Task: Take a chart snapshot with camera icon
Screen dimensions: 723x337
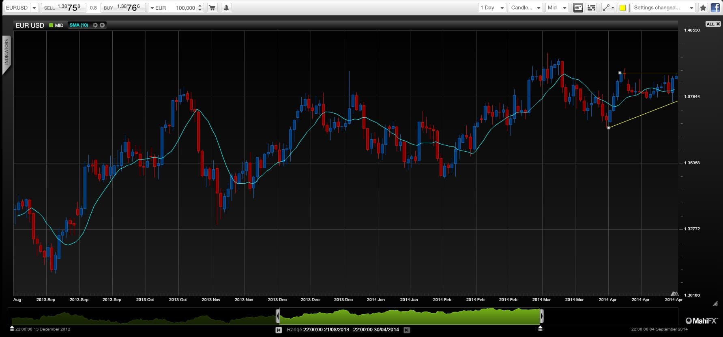Action: tap(578, 8)
